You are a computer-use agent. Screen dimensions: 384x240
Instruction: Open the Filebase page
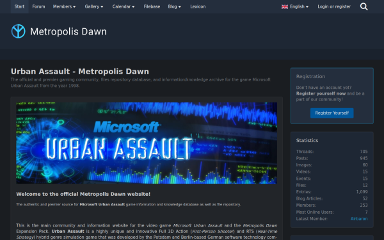point(152,6)
